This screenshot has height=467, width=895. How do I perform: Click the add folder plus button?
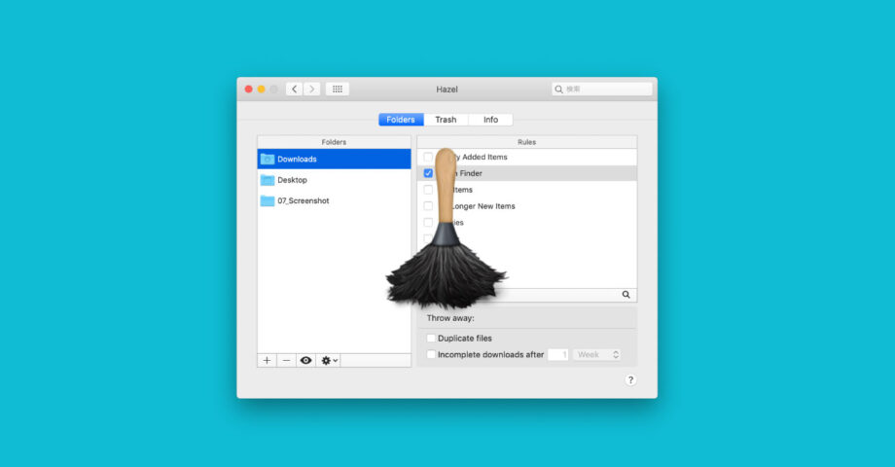[x=267, y=360]
